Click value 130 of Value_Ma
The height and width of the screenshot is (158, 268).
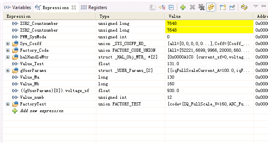[170, 77]
